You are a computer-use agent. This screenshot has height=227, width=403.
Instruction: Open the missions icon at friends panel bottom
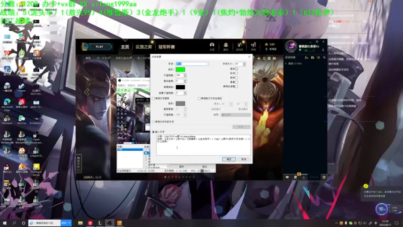pos(295,177)
